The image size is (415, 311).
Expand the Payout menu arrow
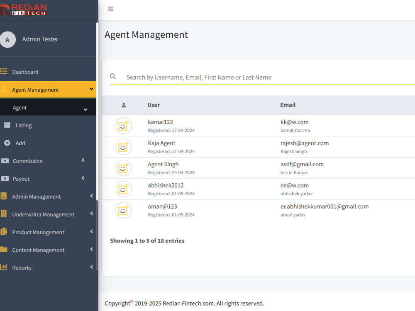click(83, 178)
